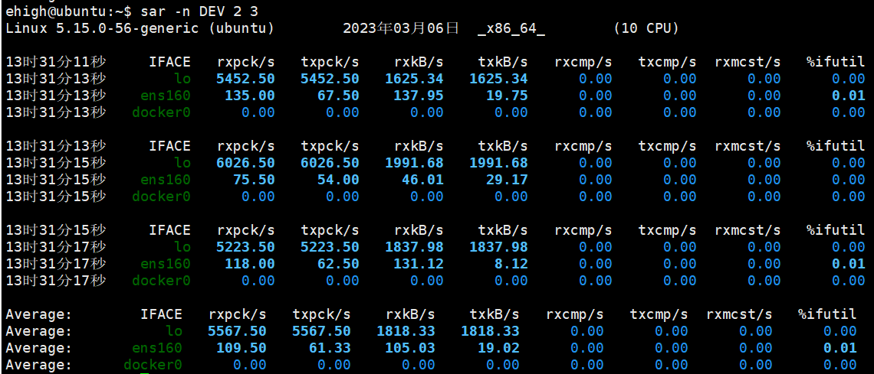Screen dimensions: 874x374
Task: Click 'docker0' in the 13时31分13秒 row
Action: pos(161,112)
